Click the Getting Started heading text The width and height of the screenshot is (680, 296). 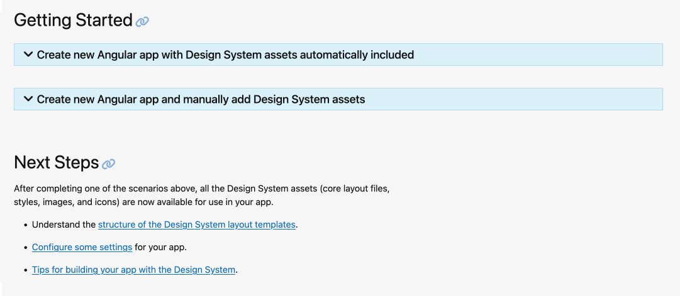pos(72,21)
